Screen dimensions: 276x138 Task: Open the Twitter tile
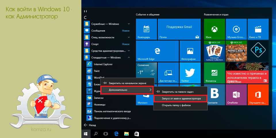[x=190, y=73]
